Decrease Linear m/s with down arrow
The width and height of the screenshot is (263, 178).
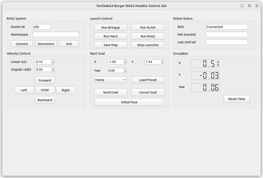(x=53, y=63)
